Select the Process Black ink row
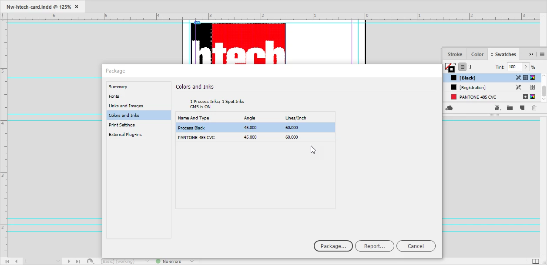Image resolution: width=547 pixels, height=265 pixels. click(255, 127)
